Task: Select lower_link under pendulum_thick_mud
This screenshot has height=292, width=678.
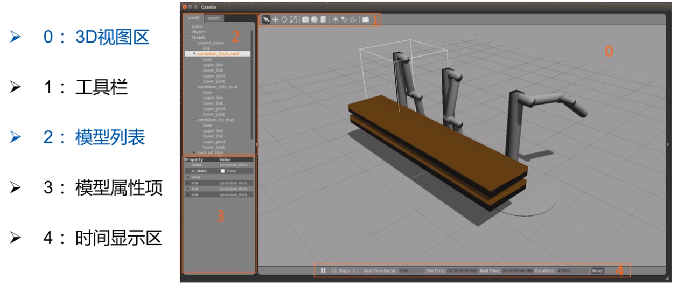Action: click(x=213, y=71)
